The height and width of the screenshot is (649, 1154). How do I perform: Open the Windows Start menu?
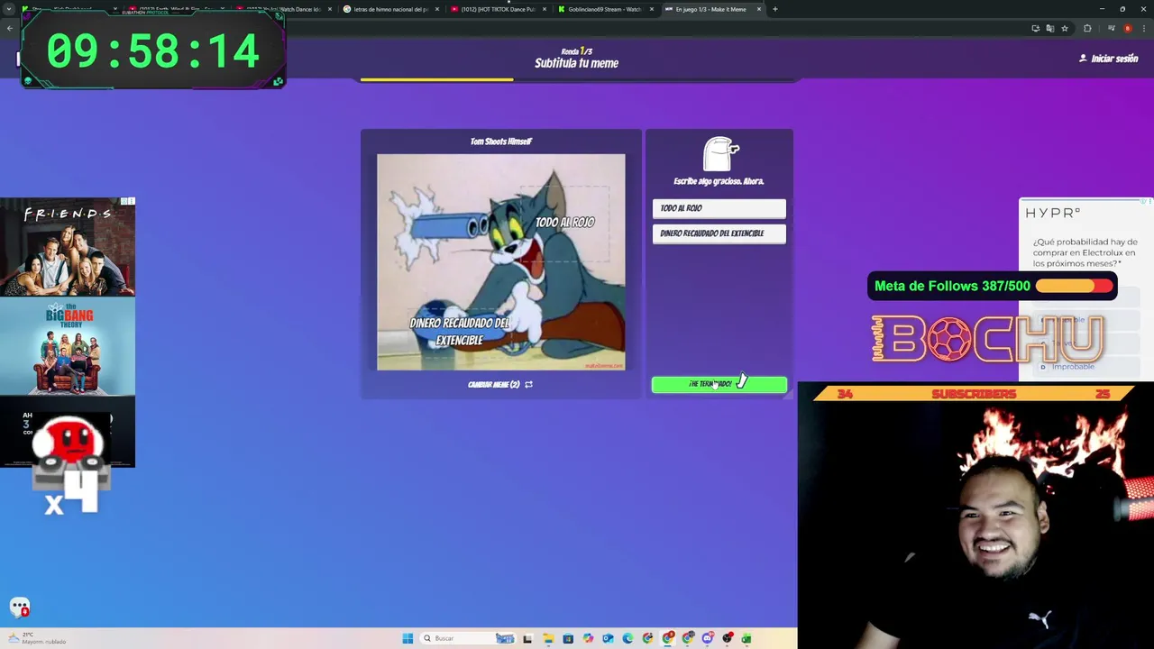click(408, 638)
